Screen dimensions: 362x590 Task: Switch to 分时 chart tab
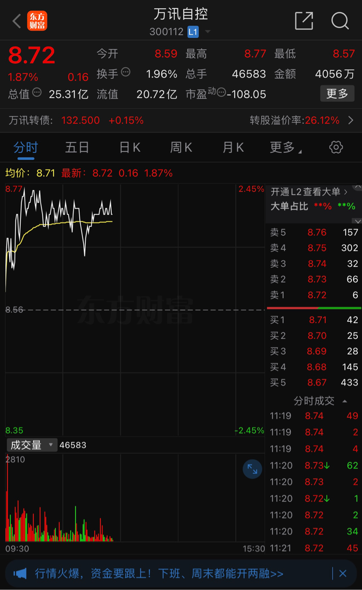[25, 148]
